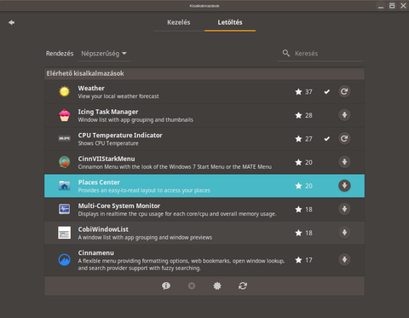Select the CinnVIIStarkMenu title

tap(107, 159)
